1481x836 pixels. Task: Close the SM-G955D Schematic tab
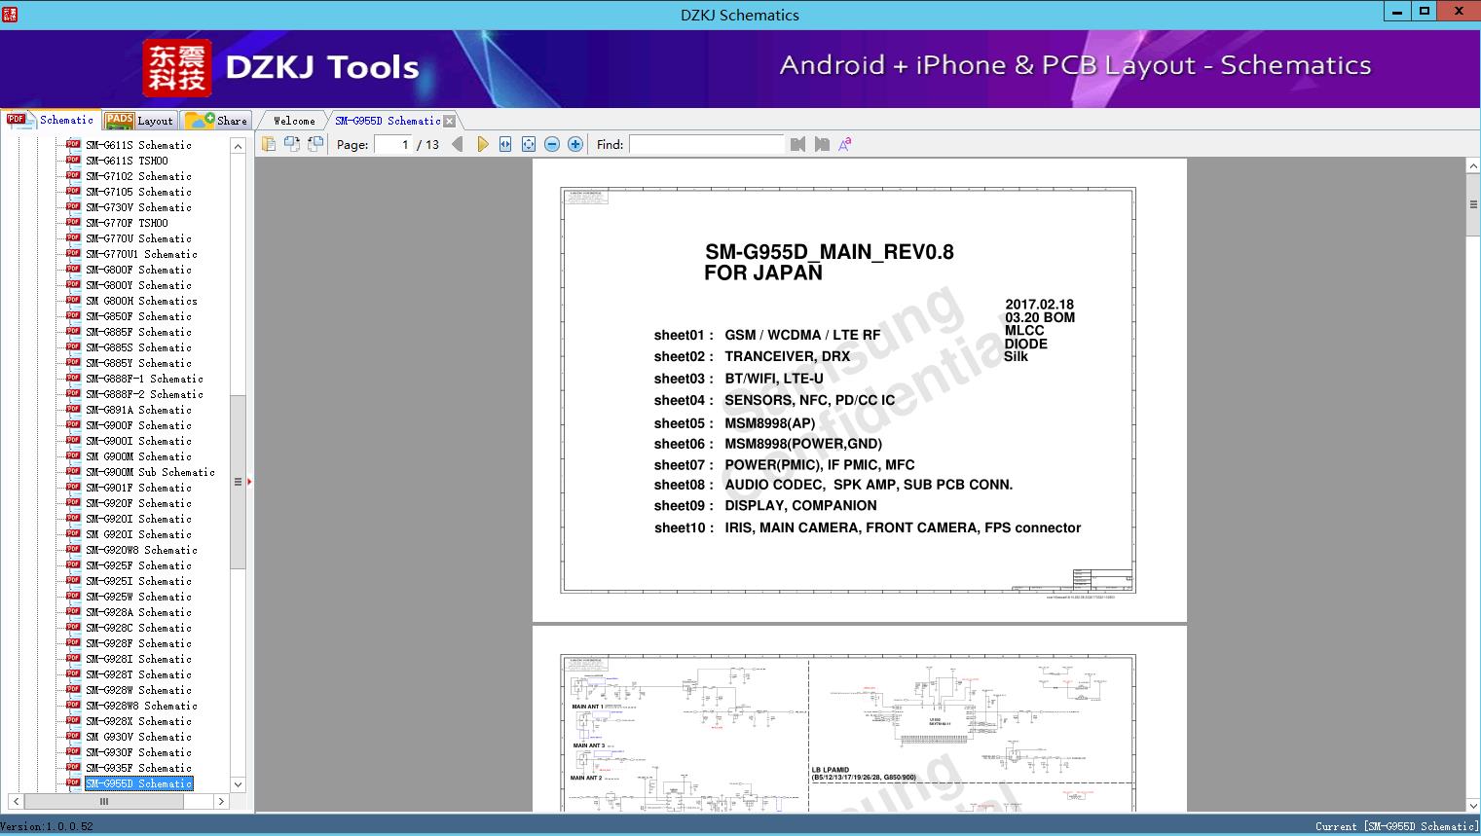449,120
